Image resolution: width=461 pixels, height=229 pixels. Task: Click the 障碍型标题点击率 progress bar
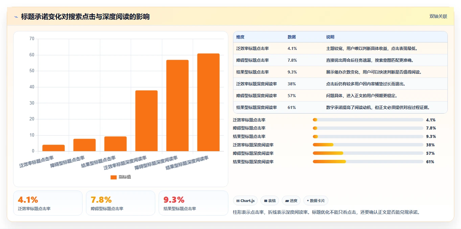pos(368,128)
